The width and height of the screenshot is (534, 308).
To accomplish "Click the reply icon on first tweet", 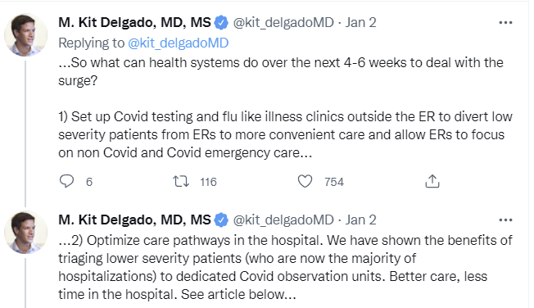I will 66,181.
